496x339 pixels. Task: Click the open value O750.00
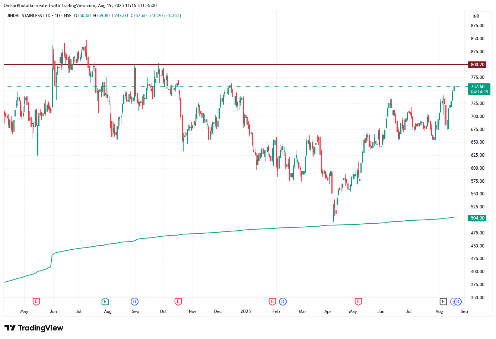(x=82, y=16)
